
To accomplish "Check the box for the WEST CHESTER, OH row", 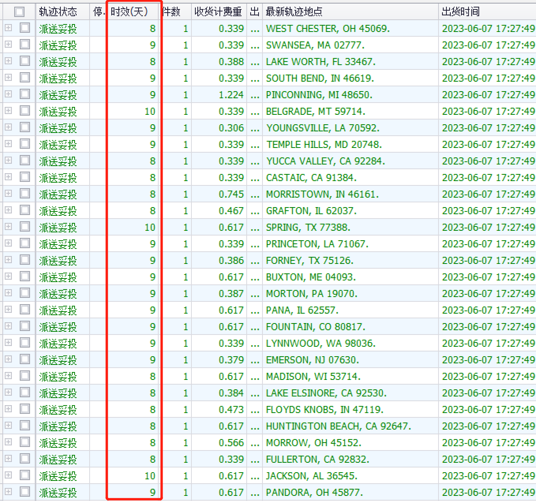I will point(25,28).
